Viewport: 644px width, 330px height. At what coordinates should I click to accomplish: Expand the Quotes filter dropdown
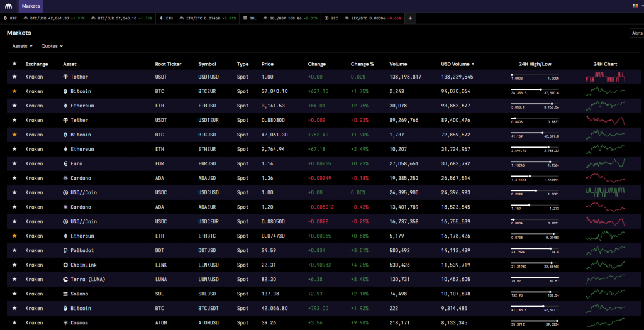(x=52, y=46)
